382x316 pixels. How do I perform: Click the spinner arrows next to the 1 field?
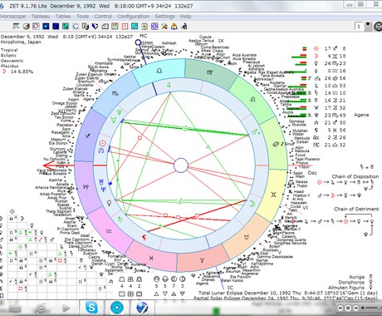(368, 27)
